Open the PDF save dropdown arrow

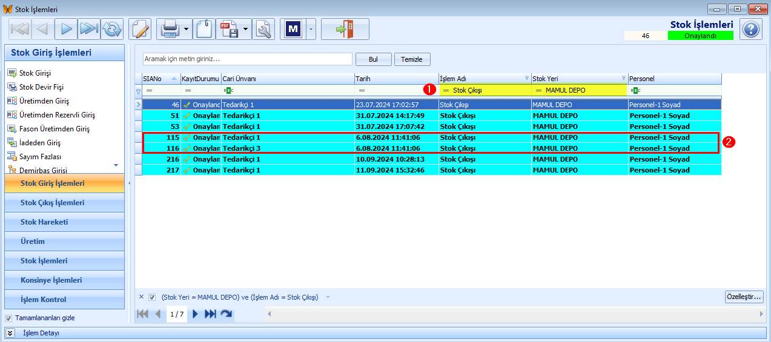click(x=246, y=28)
